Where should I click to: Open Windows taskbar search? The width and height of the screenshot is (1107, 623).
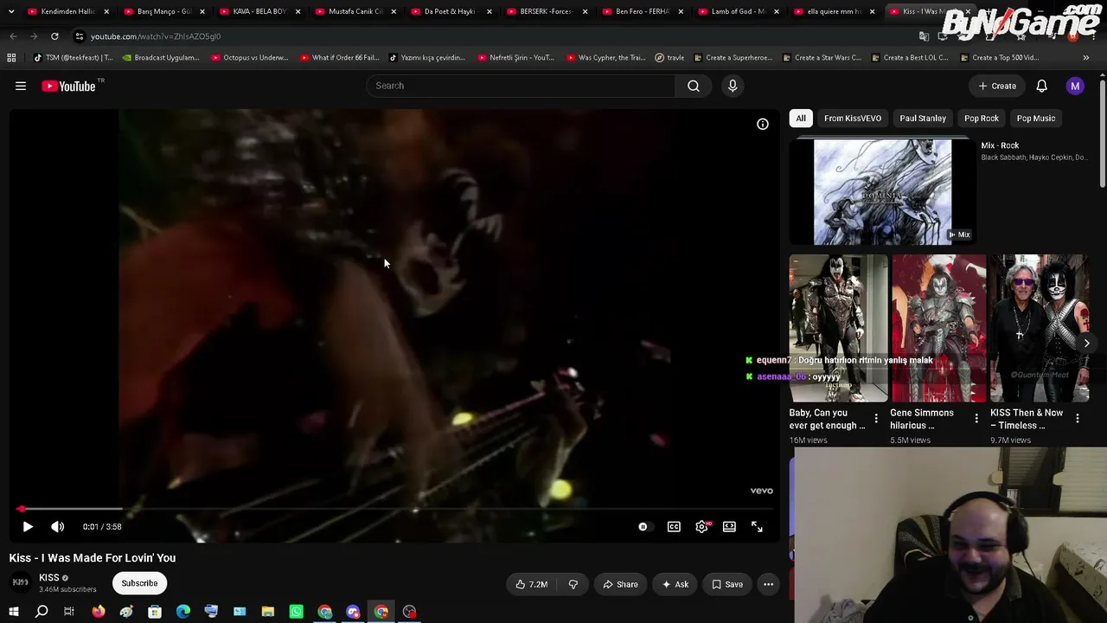[x=42, y=612]
